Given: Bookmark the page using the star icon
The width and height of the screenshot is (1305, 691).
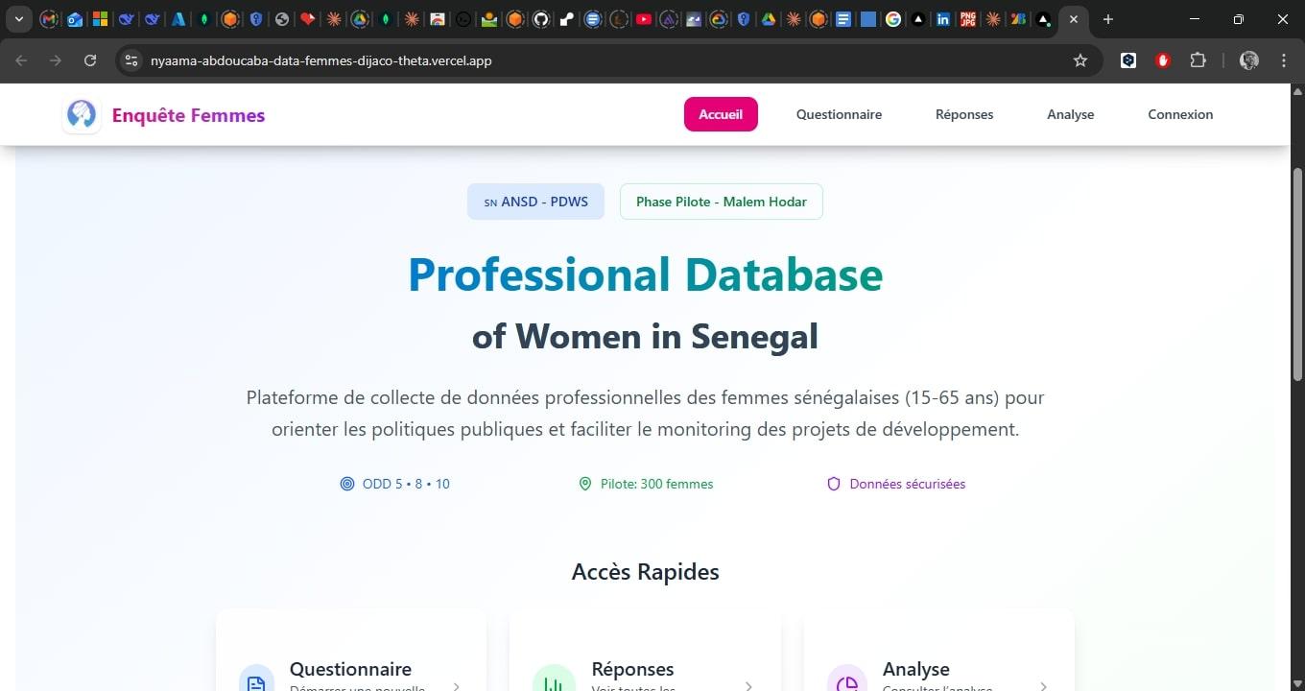Looking at the screenshot, I should point(1080,60).
